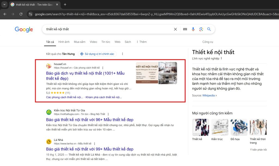Search by image with Google Lens icon
This screenshot has width=279, height=166.
pos(201,29)
